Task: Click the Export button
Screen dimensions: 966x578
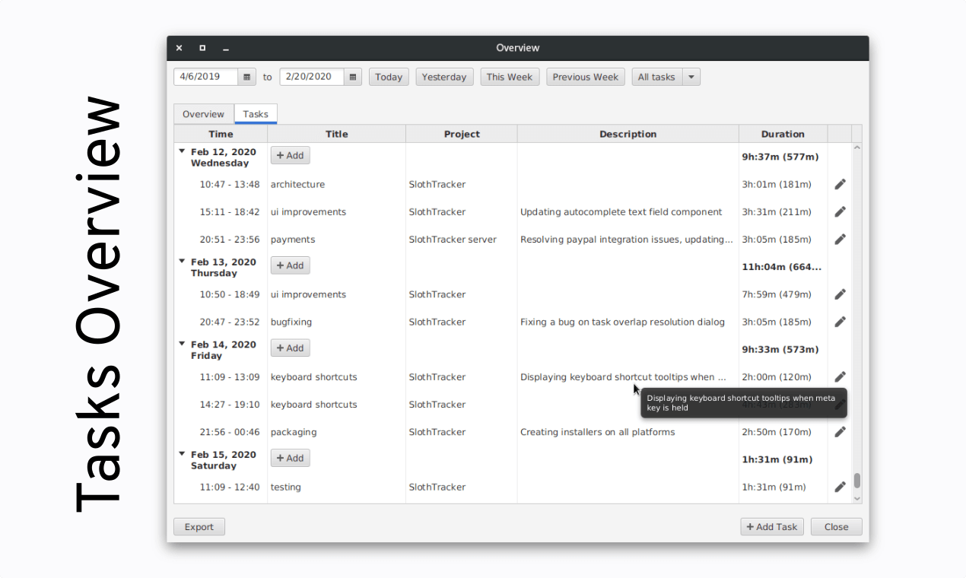Action: (x=199, y=526)
